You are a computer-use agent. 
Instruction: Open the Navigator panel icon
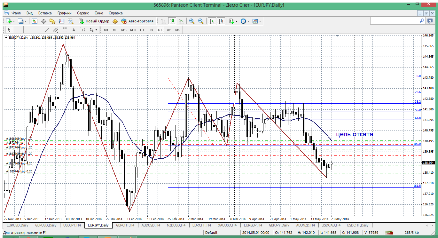pyautogui.click(x=52, y=21)
